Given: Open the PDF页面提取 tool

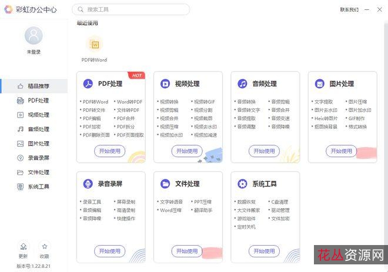Looking at the screenshot, I should [x=130, y=135].
